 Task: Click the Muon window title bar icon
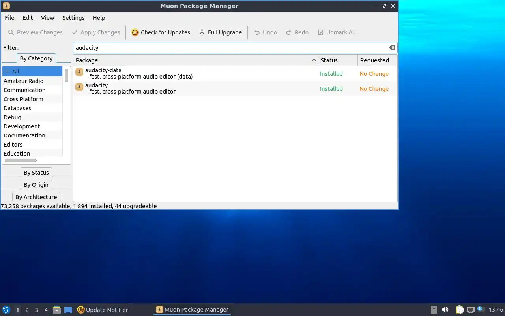[x=6, y=6]
